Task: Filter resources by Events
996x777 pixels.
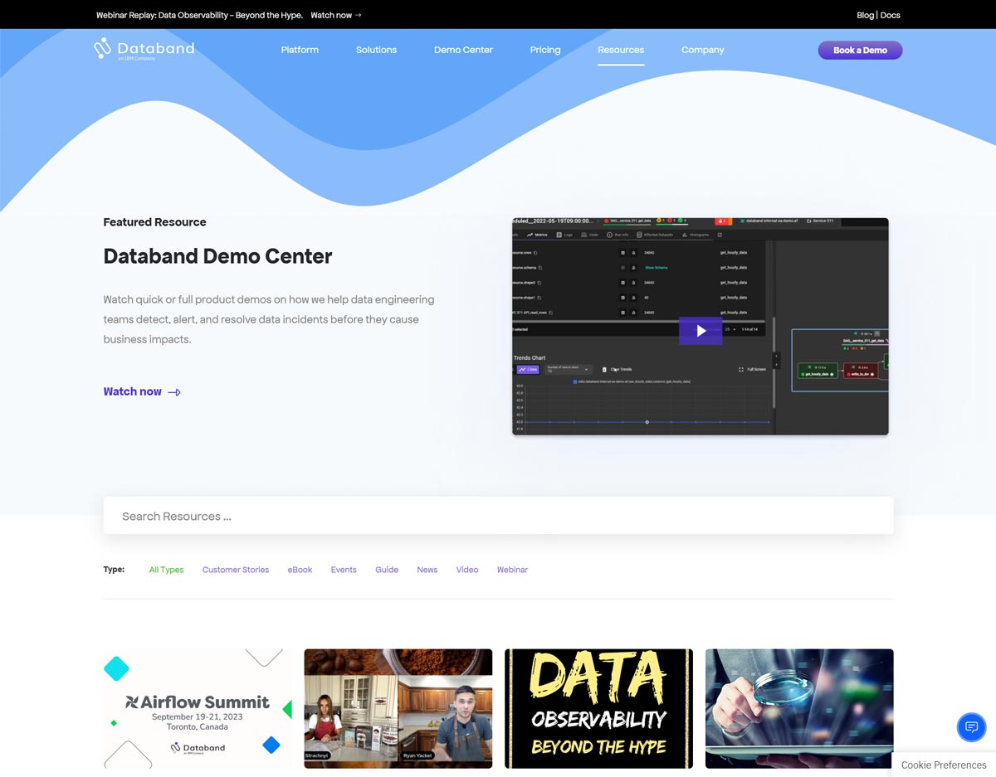Action: pos(344,570)
